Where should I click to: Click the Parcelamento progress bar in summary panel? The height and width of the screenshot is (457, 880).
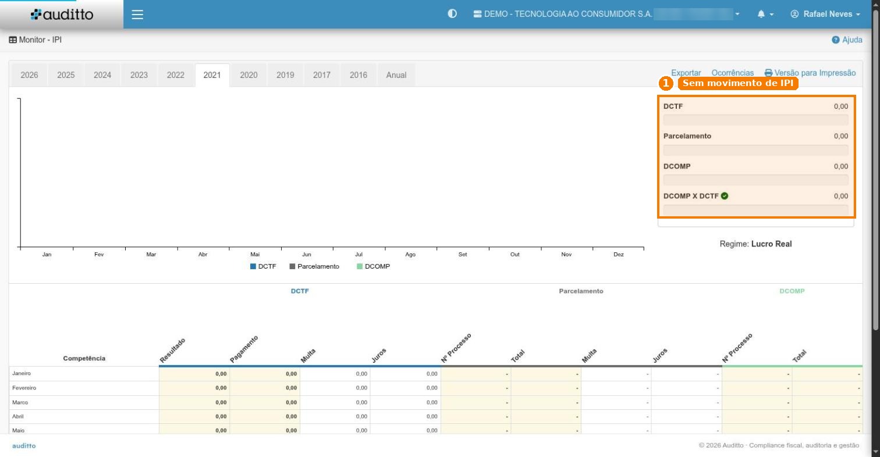(x=756, y=150)
